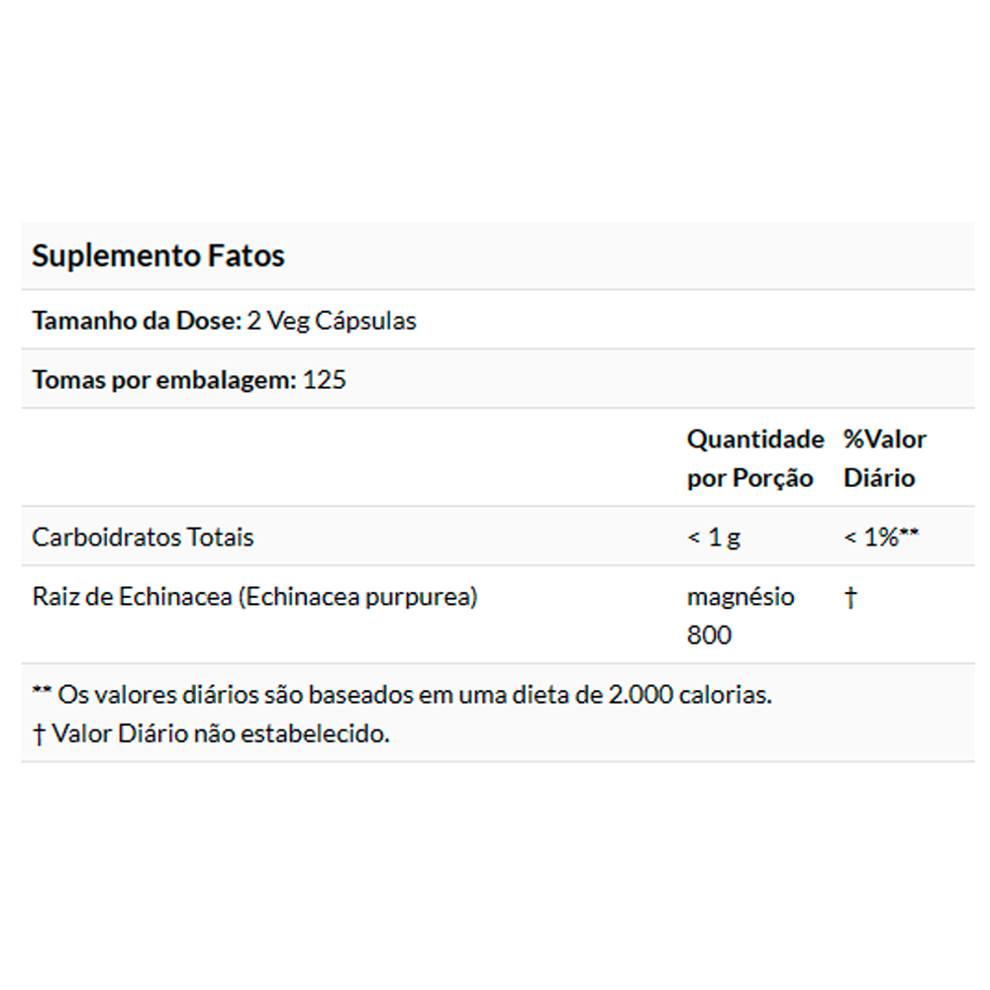Select the "800" amount below magnésio
Screen dimensions: 990x990
709,635
